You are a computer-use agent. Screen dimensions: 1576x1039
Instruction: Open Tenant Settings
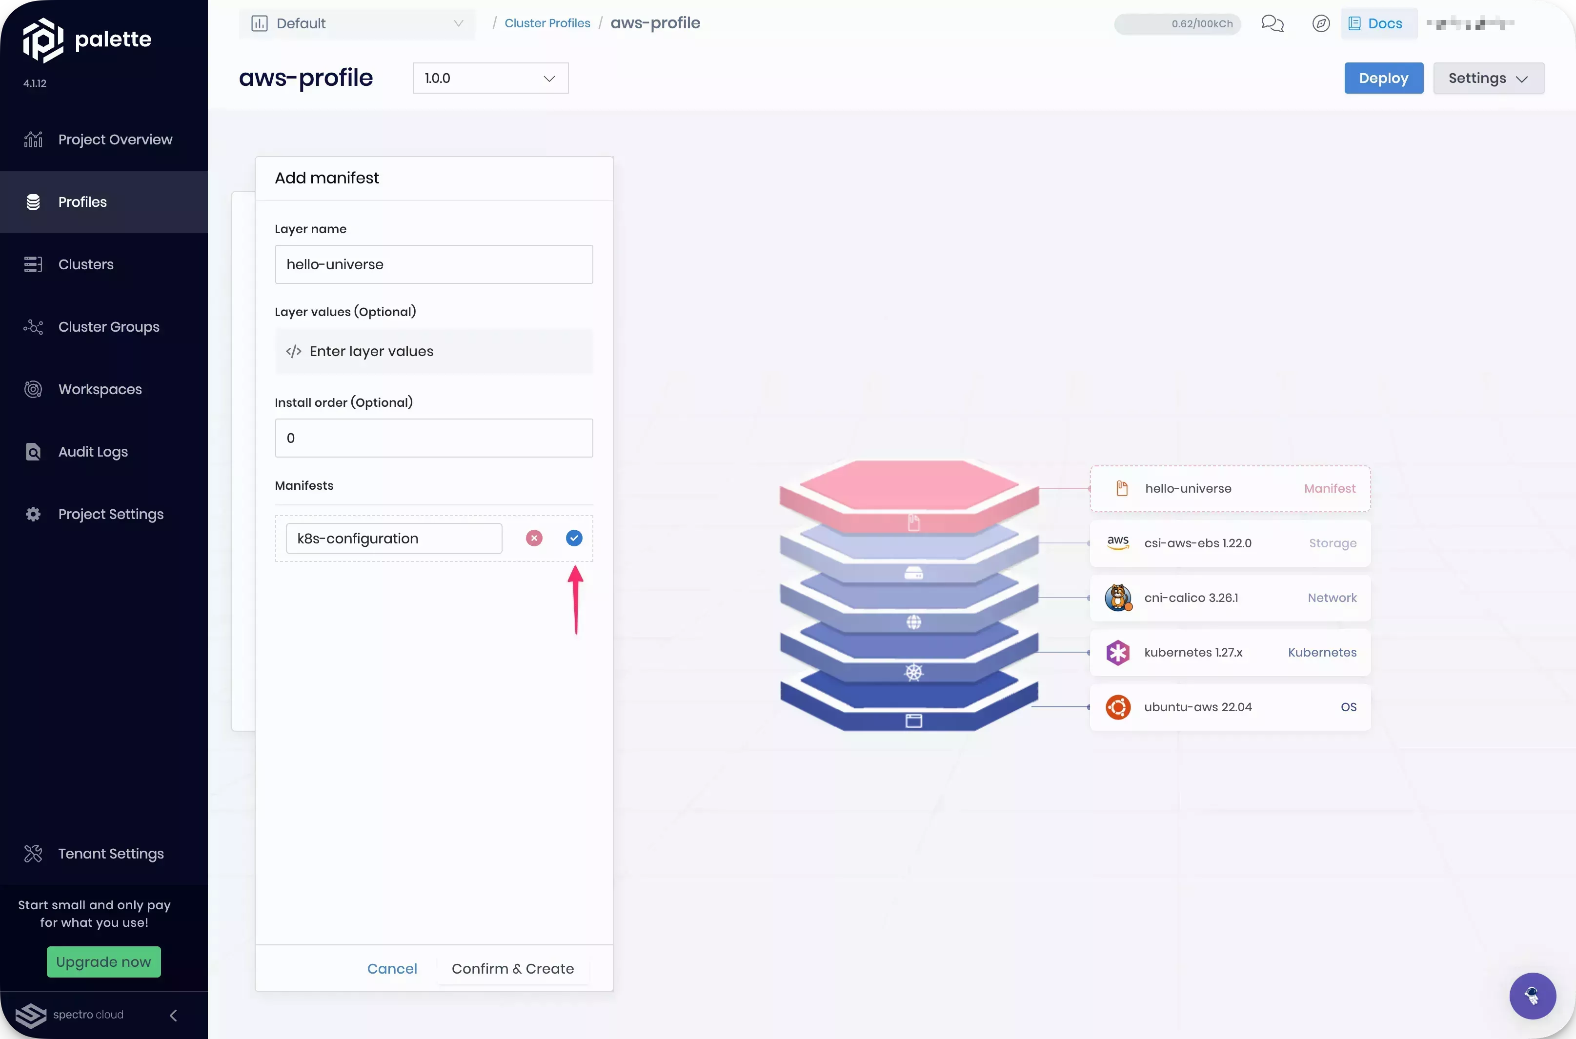pyautogui.click(x=104, y=854)
